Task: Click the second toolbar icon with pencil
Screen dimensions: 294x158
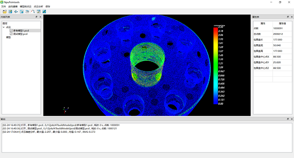Action: point(10,11)
